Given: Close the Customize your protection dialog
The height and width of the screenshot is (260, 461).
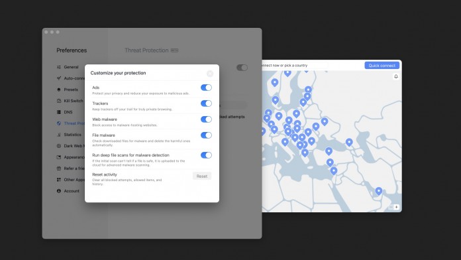Looking at the screenshot, I should pos(210,74).
